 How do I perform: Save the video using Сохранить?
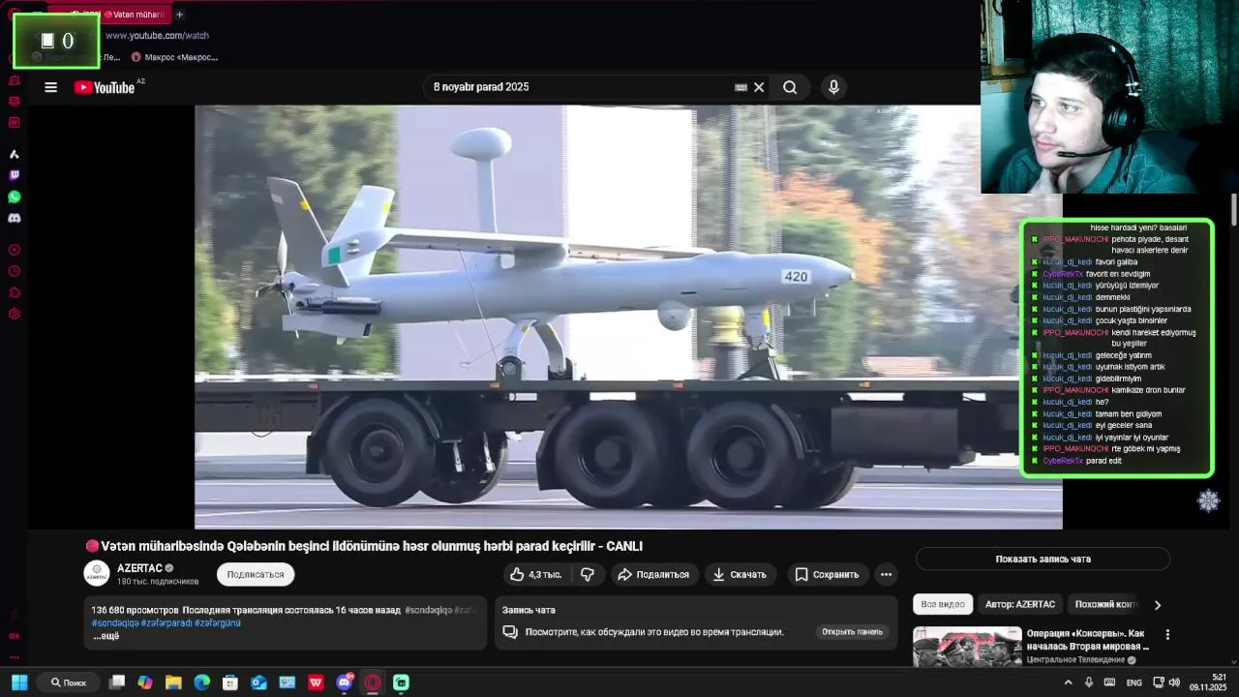tap(827, 574)
